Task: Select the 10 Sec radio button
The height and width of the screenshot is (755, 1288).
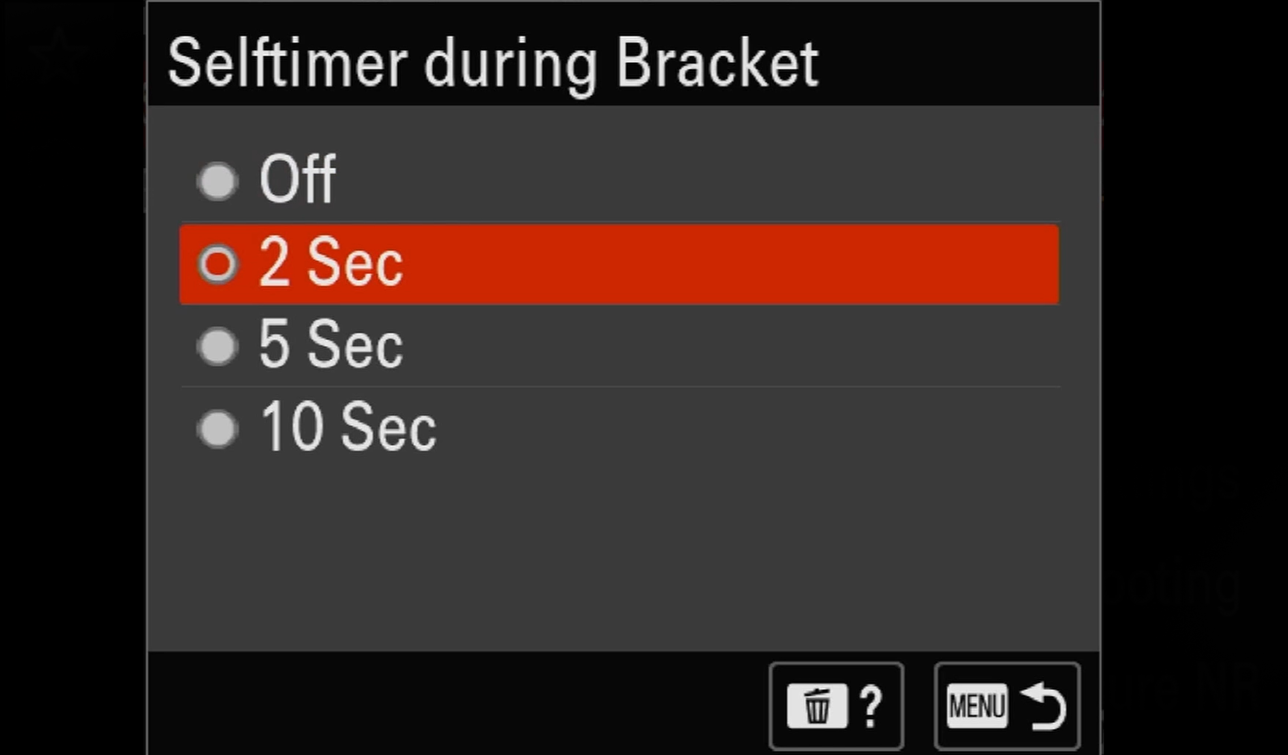Action: click(218, 429)
